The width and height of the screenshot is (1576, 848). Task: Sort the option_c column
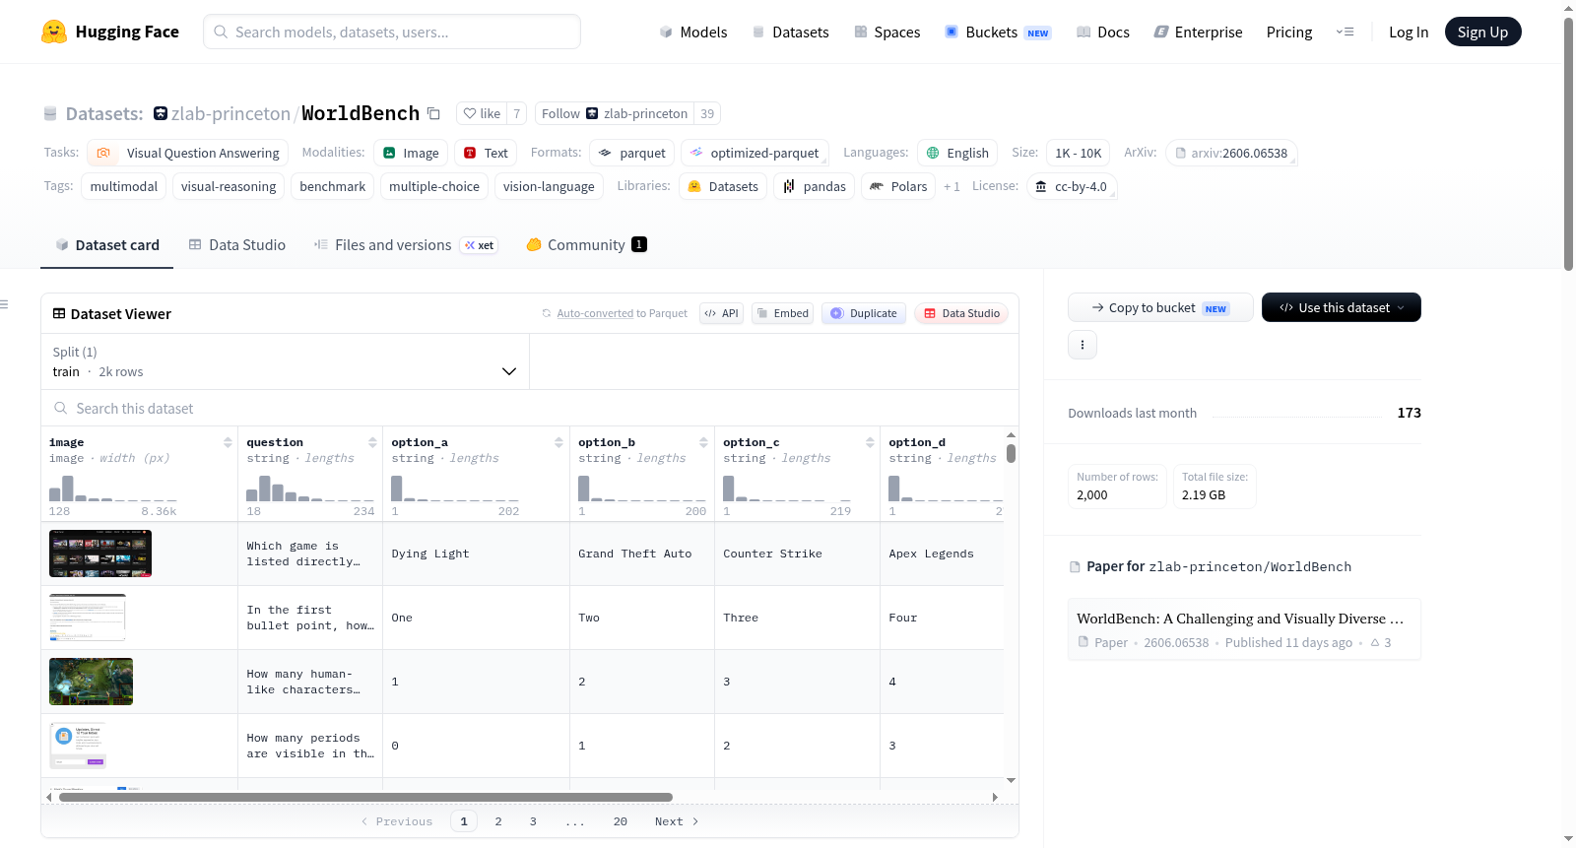coord(870,442)
